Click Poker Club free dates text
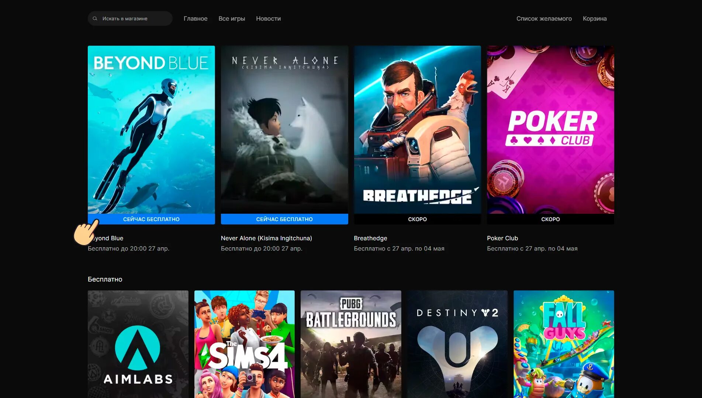Screen dimensions: 702x398 tap(532, 248)
